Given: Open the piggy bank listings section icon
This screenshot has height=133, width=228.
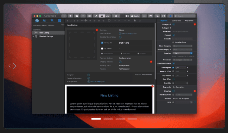Looking at the screenshot, I should click(37, 21).
